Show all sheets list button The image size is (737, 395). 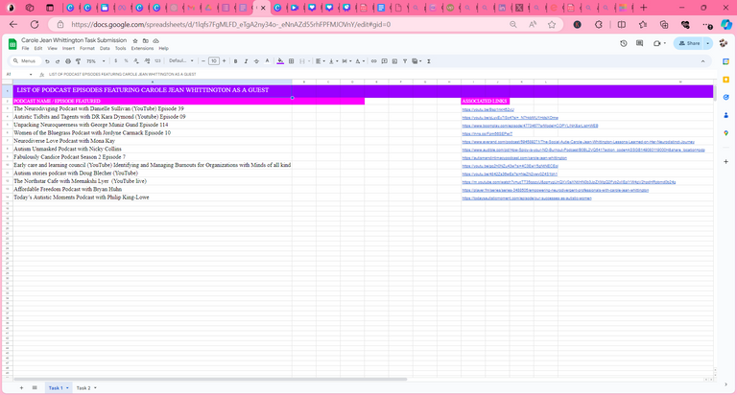coord(35,388)
